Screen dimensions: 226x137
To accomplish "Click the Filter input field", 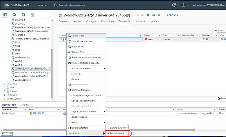I will pyautogui.click(x=222, y=31).
